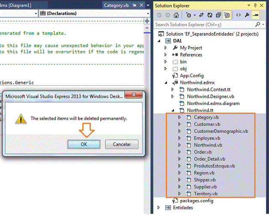Pin the Category.vb tab
This screenshot has width=269, height=215.
coord(135,5)
